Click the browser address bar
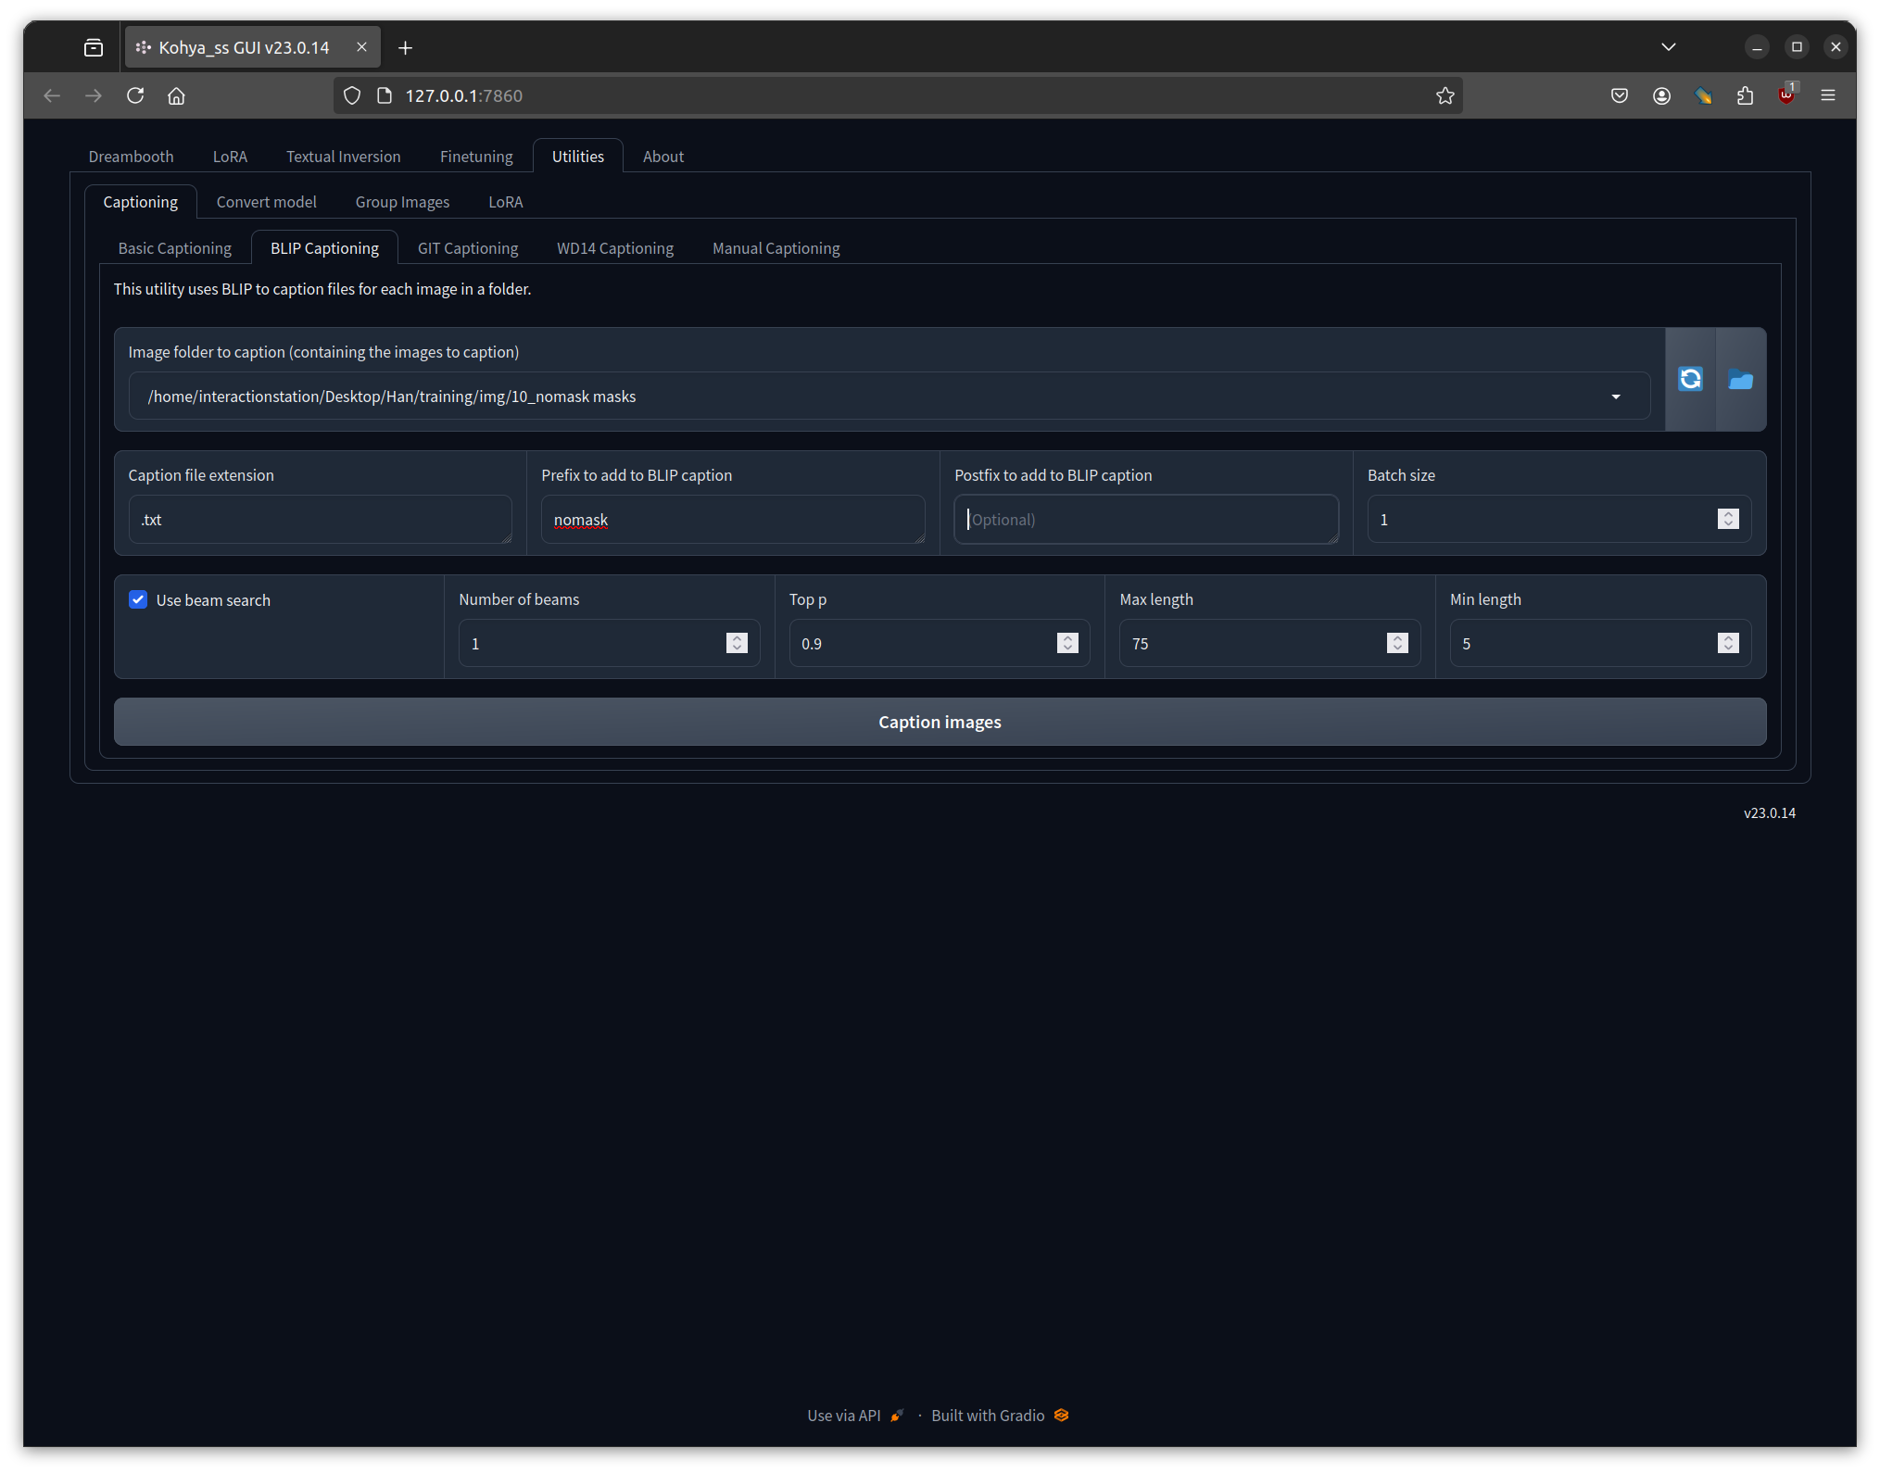This screenshot has height=1473, width=1880. click(x=898, y=95)
